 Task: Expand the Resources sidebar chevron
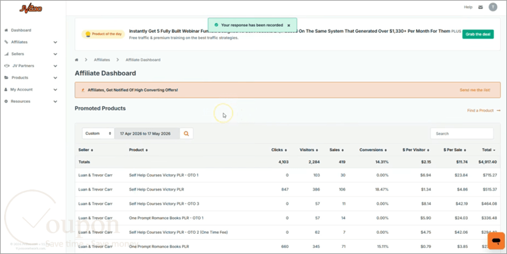tap(55, 101)
